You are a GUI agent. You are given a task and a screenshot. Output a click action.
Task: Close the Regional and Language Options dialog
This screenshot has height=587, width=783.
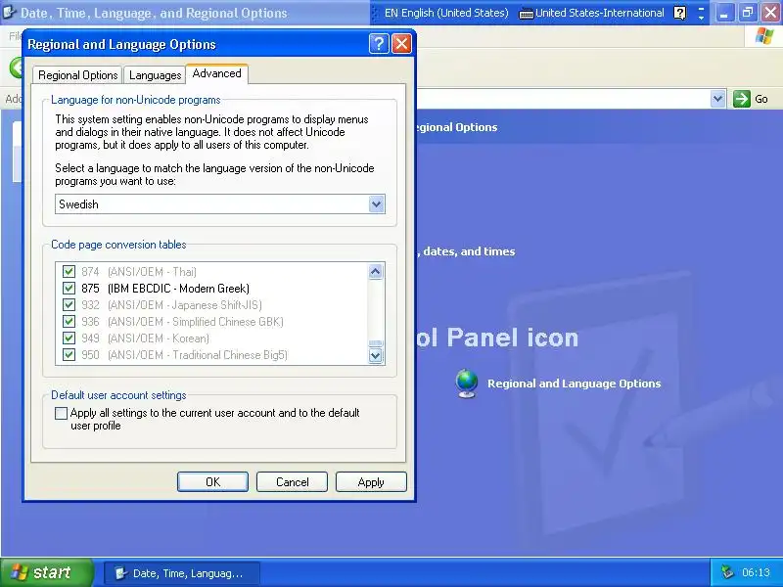click(x=402, y=44)
